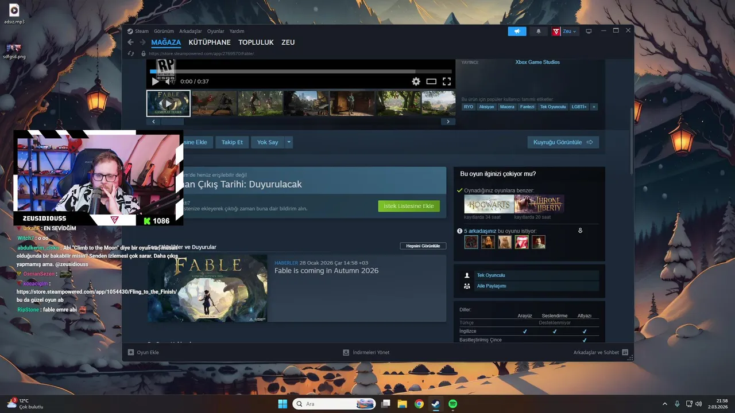Toggle theater mode on the video player
The width and height of the screenshot is (735, 413).
coord(431,81)
